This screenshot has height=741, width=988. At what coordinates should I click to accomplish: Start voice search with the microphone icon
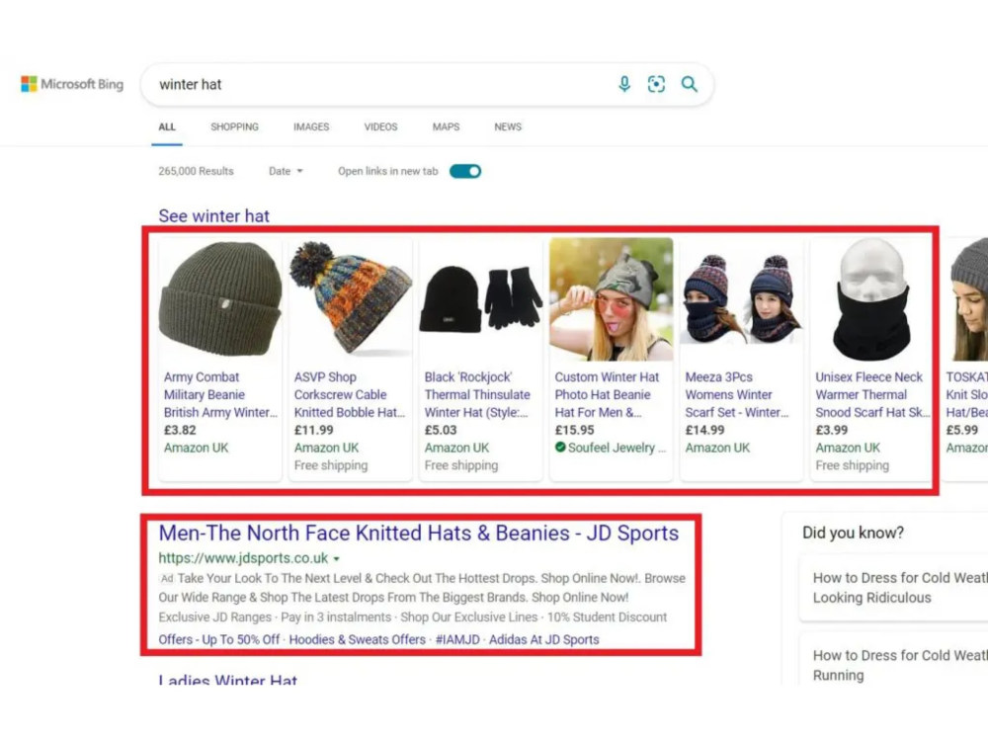[623, 84]
